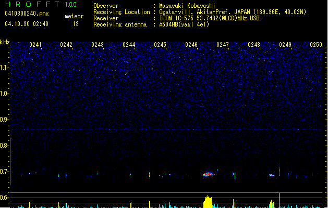Click the 0245 time marker

pyautogui.click(x=160, y=44)
